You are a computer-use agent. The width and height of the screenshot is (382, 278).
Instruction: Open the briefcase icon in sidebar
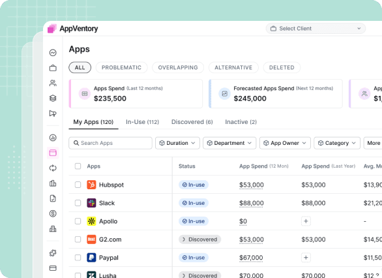pyautogui.click(x=53, y=68)
